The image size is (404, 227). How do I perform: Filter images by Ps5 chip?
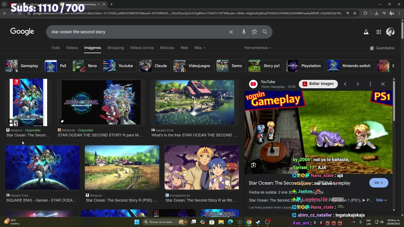tap(57, 66)
